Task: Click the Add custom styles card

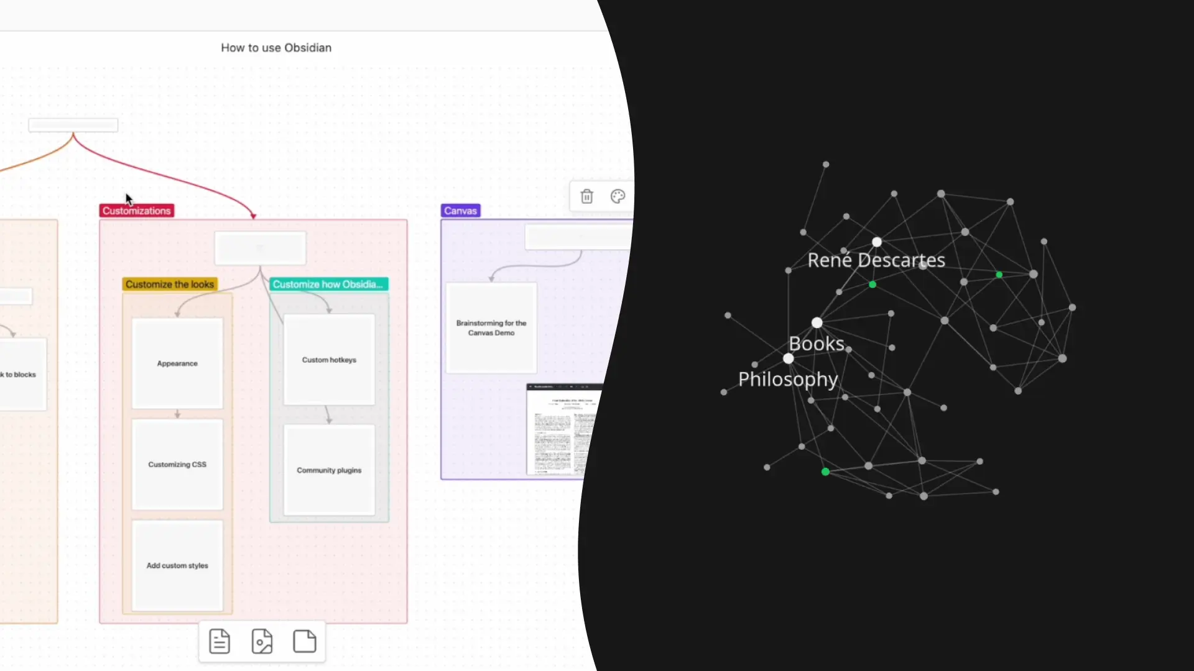Action: (177, 565)
